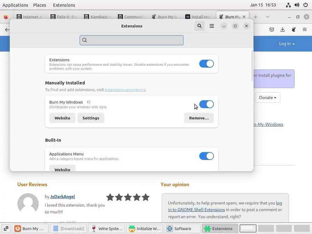Toggle Applications Menu extension switch
Image resolution: width=312 pixels, height=234 pixels.
coord(206,156)
